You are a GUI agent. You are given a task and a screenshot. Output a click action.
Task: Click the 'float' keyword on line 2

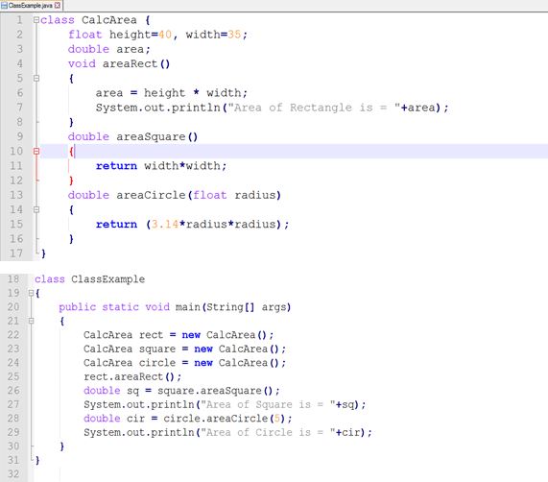[x=84, y=35]
